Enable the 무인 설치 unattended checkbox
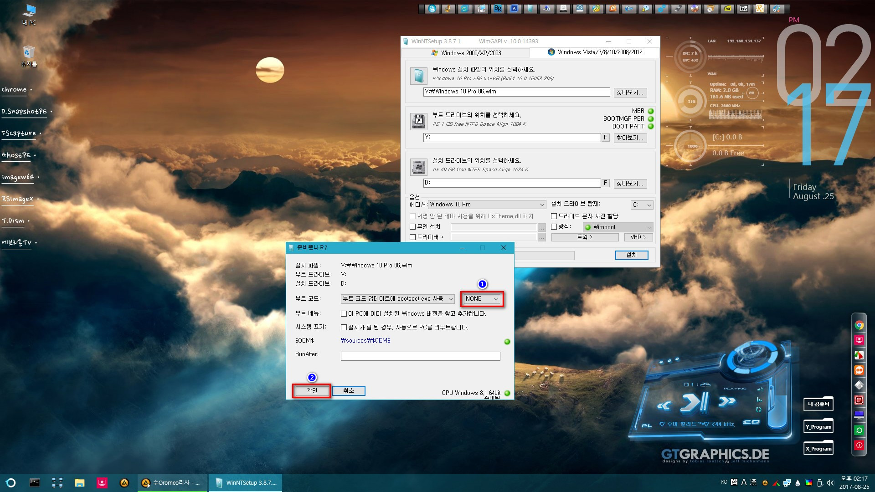 [412, 227]
